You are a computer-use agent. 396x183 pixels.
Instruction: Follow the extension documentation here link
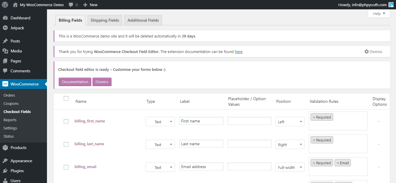tap(238, 52)
